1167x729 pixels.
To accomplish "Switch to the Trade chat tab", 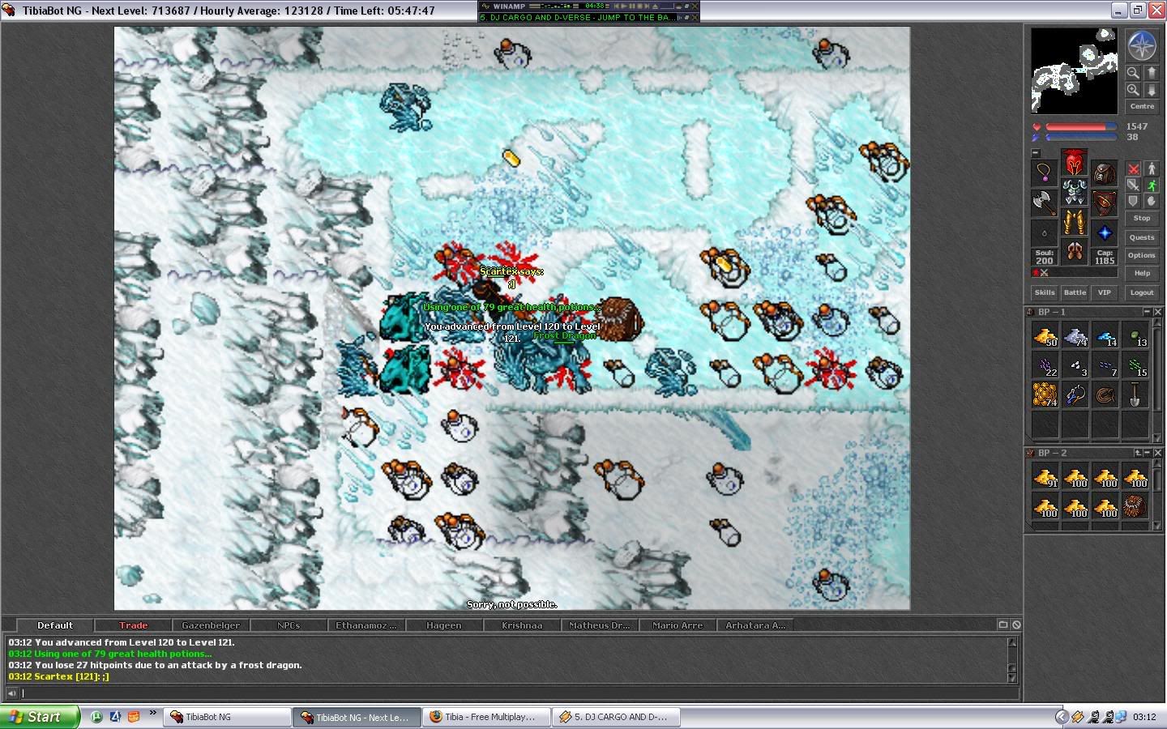I will pyautogui.click(x=133, y=625).
